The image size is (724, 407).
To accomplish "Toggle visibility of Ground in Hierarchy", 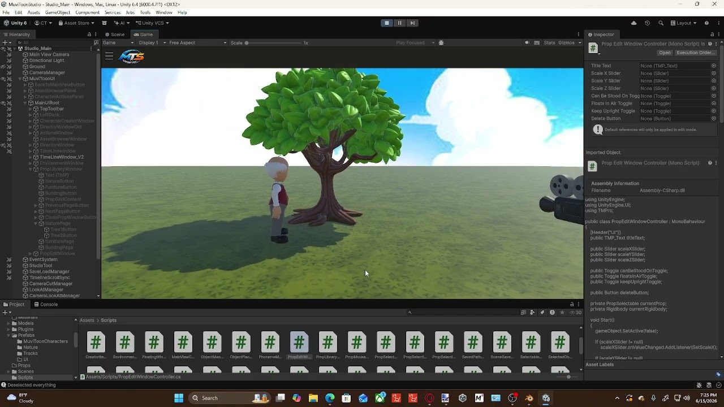I will 3,67.
